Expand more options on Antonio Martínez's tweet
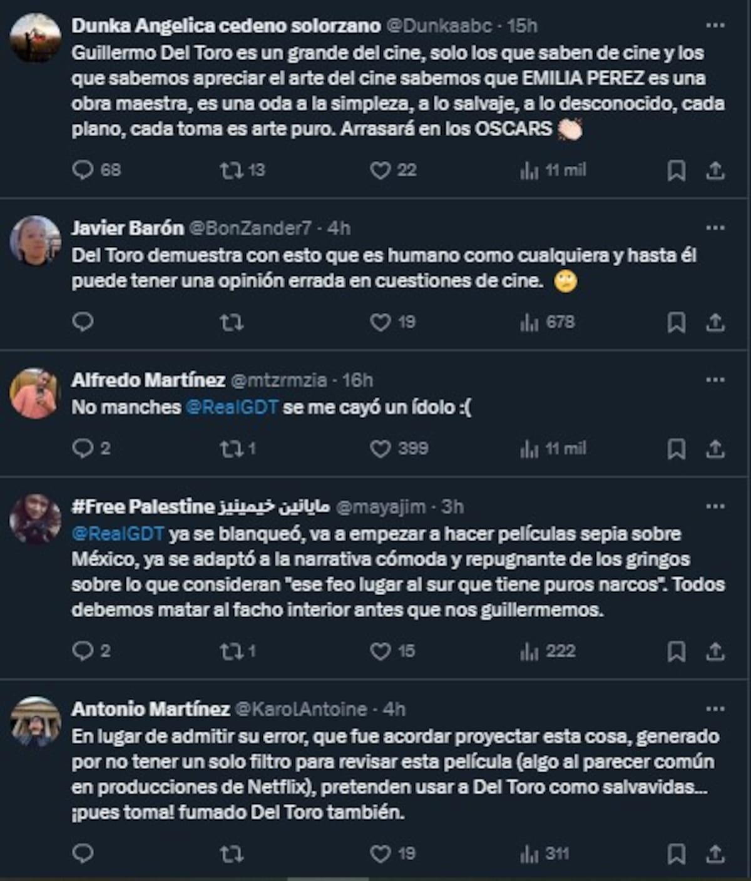751x881 pixels. [715, 709]
